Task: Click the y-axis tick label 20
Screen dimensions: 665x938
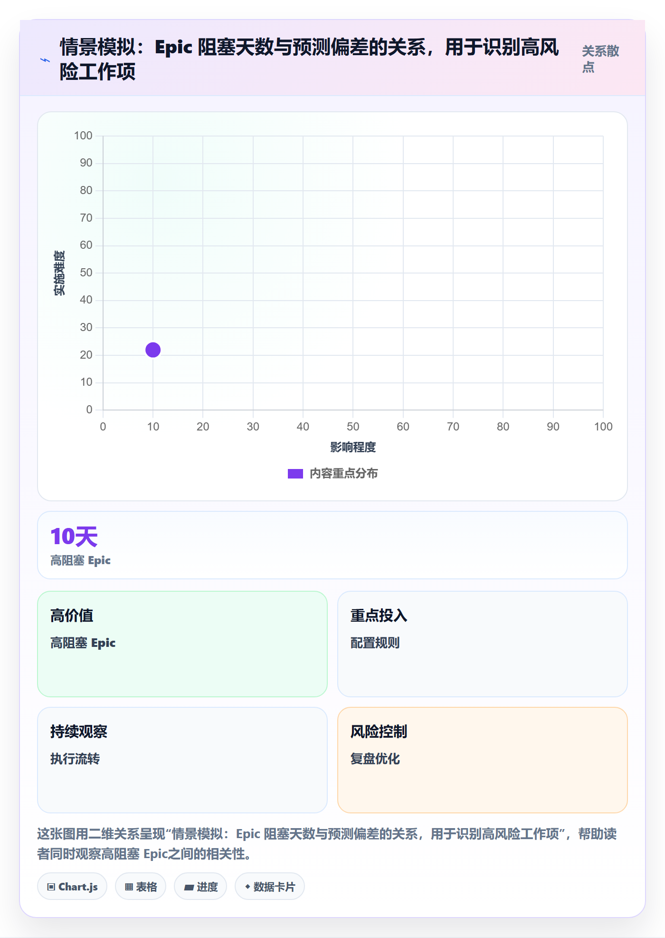Action: 86,355
